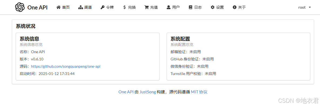Click the 微信身份验证：未启用 row

click(x=189, y=66)
